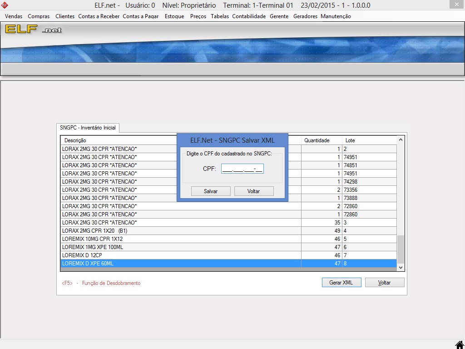Open the Gerente menu
Screen dimensions: 465x349
pos(279,16)
